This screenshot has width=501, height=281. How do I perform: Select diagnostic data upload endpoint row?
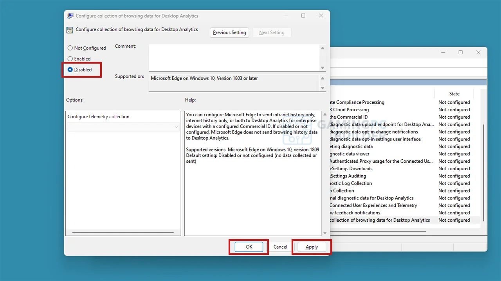(405, 124)
